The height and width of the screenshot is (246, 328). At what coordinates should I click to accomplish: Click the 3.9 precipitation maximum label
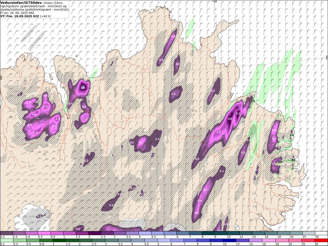83,88
